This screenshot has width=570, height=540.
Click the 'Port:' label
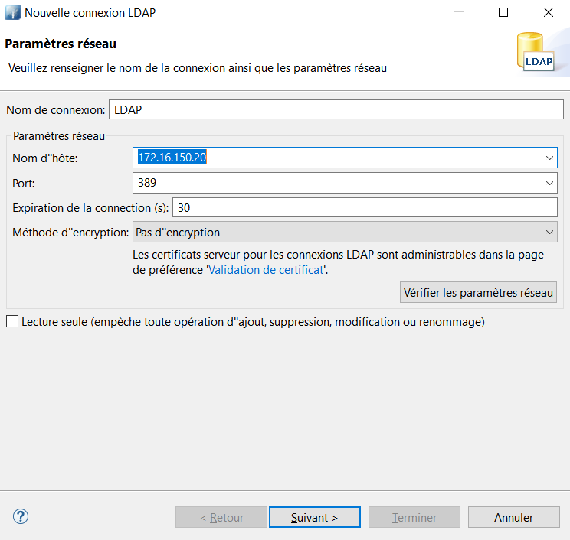pos(24,184)
